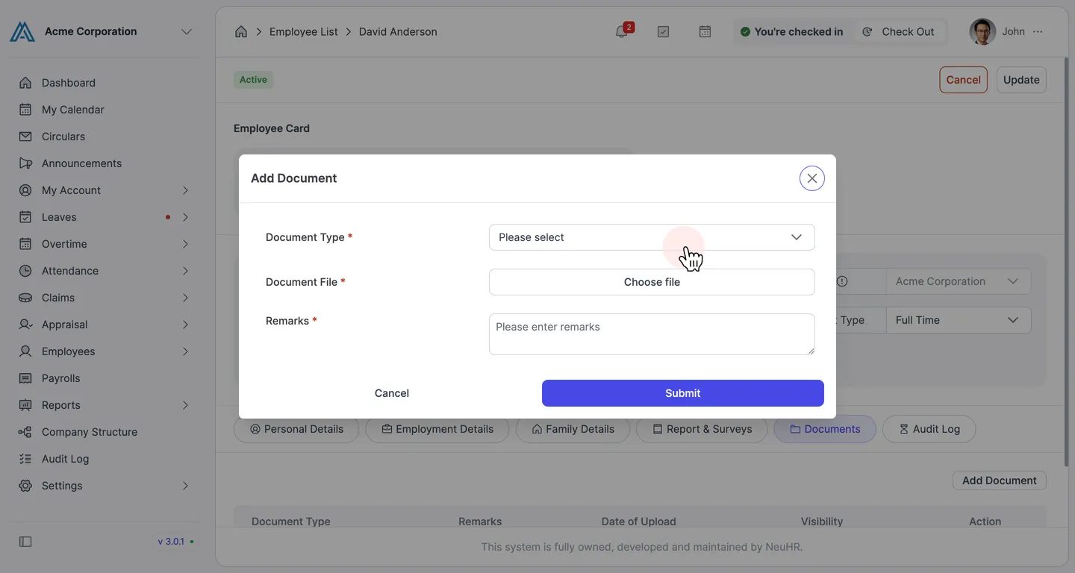1075x573 pixels.
Task: Click the Audit Log list icon in sidebar
Action: 25,459
